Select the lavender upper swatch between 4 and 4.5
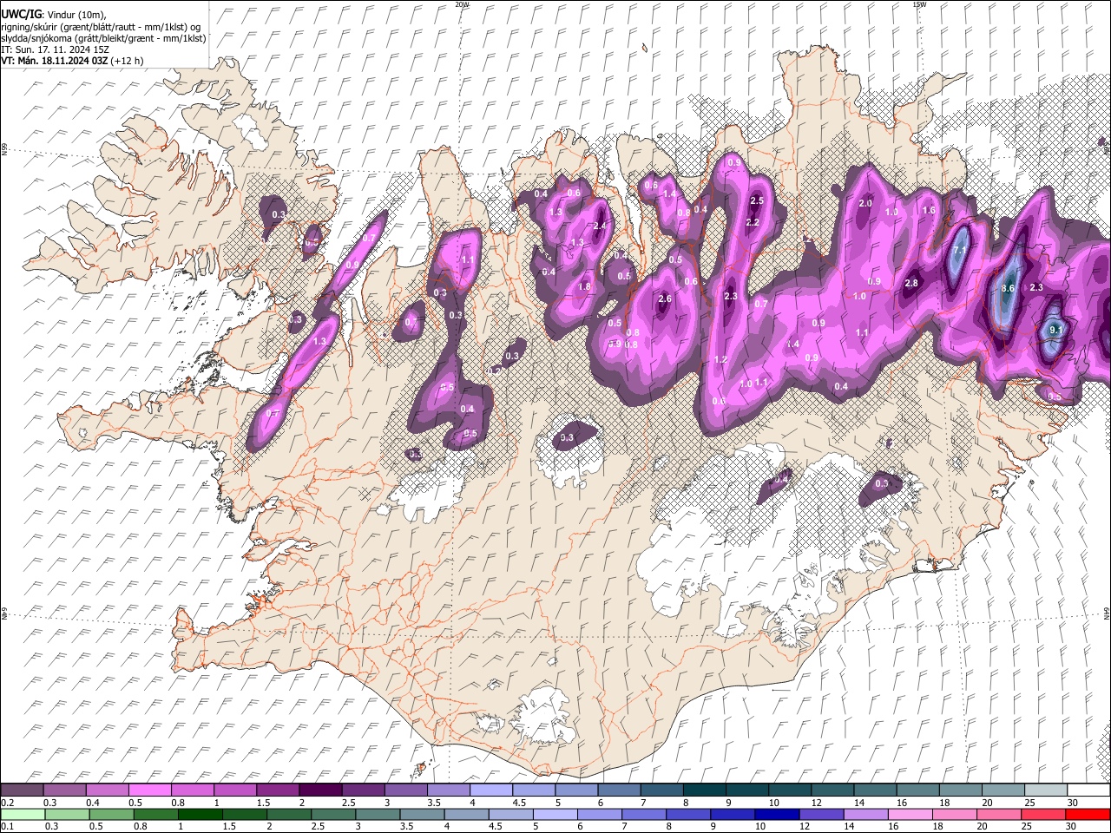The image size is (1111, 833). coord(490,790)
